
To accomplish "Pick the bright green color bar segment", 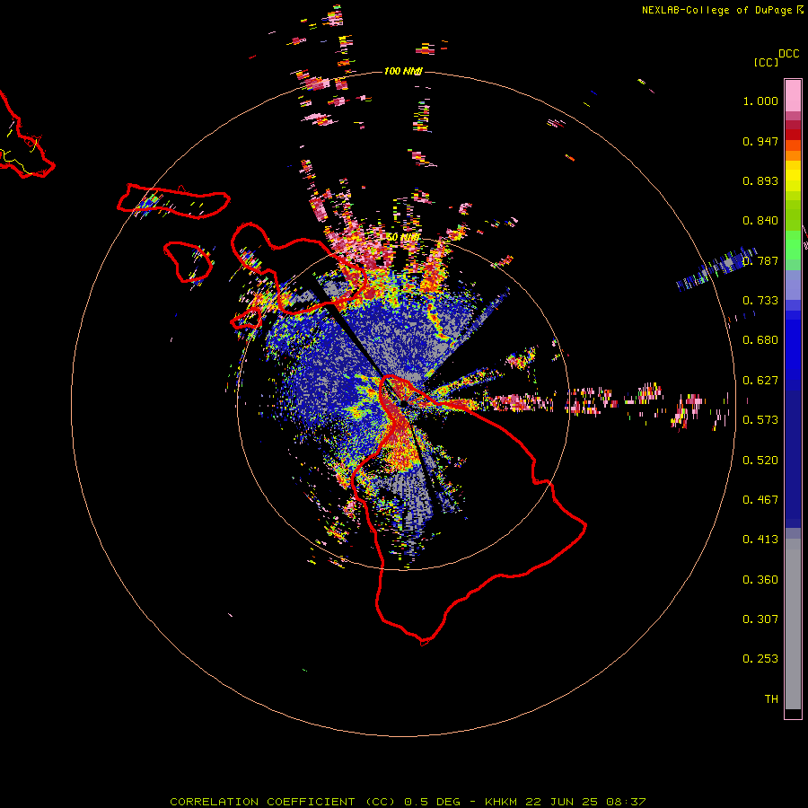I will pyautogui.click(x=793, y=245).
